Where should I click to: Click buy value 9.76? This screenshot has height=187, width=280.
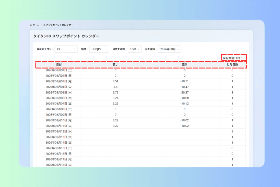tap(115, 93)
